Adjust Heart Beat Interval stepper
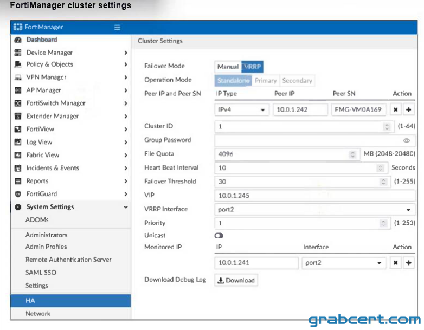424x330 pixels. click(380, 168)
